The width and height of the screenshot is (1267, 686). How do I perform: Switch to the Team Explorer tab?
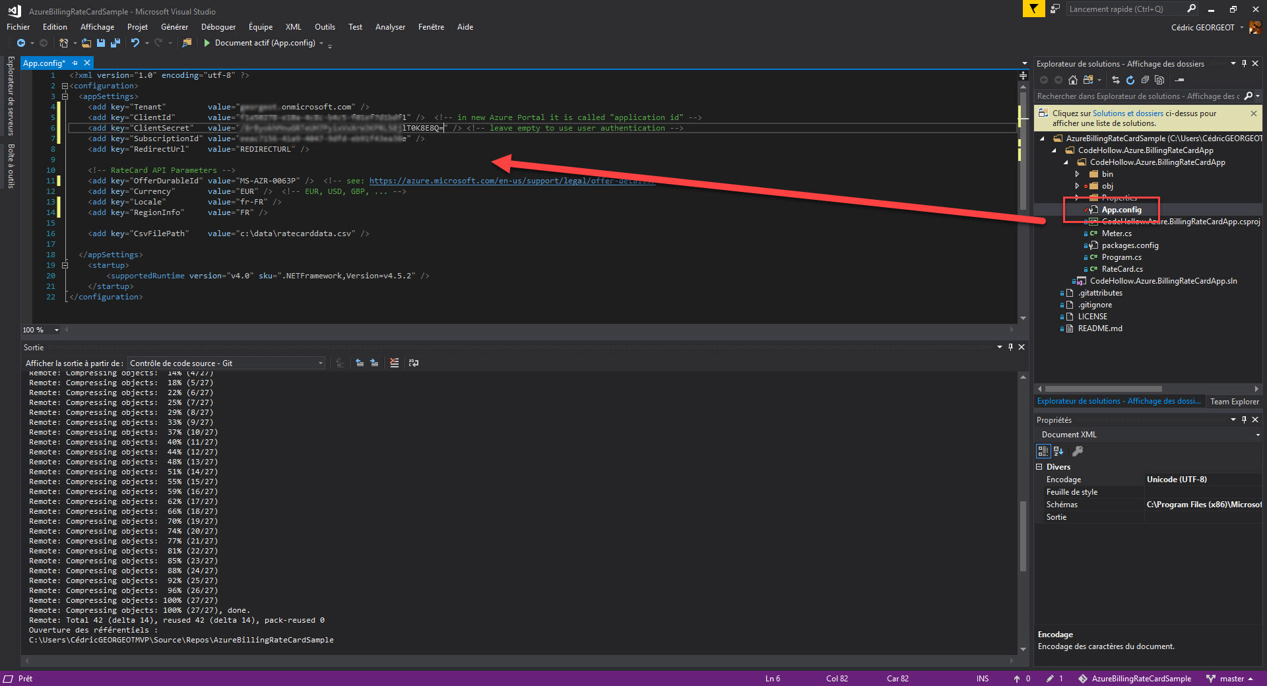pos(1234,401)
